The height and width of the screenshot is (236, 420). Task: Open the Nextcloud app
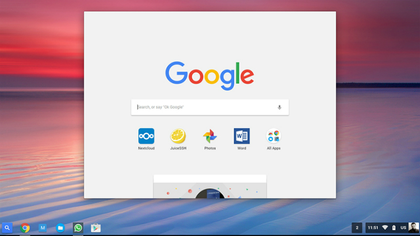pos(146,136)
